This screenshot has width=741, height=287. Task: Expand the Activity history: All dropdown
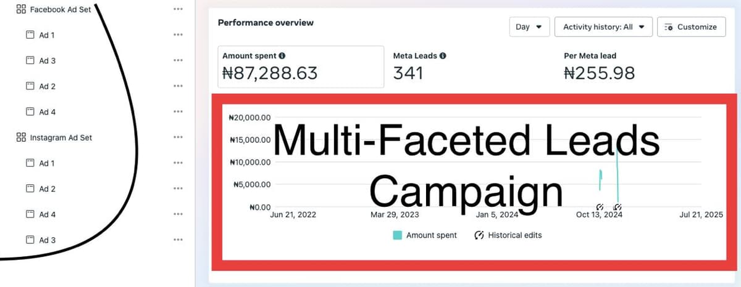point(603,27)
